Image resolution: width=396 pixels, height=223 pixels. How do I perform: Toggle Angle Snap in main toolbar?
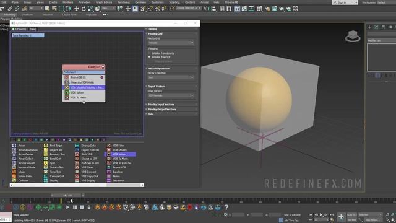pos(150,9)
